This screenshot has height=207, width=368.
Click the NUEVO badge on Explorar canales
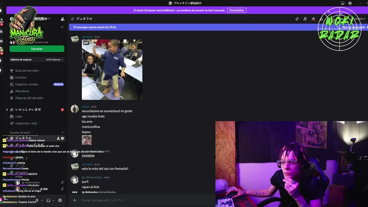58,85
